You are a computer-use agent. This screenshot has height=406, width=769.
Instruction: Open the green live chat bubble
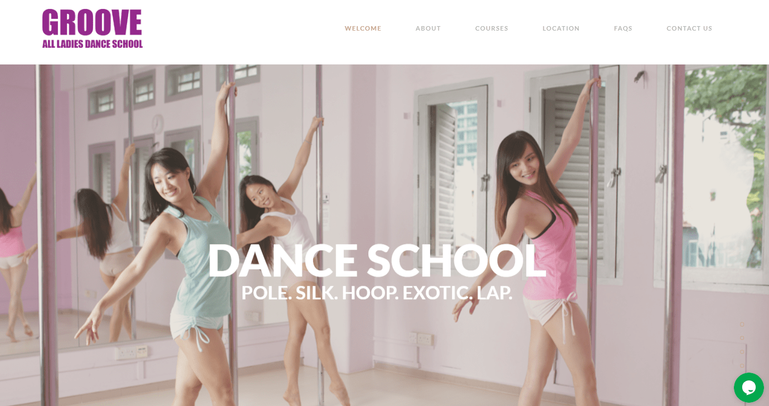(x=748, y=388)
